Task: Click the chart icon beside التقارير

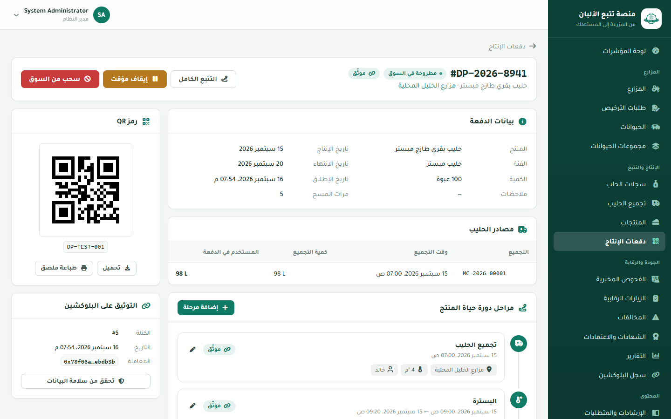Action: tap(656, 356)
